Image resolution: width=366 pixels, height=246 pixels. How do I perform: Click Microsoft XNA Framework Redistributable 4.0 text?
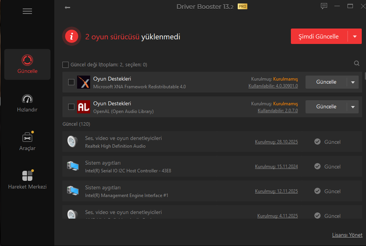pos(139,87)
